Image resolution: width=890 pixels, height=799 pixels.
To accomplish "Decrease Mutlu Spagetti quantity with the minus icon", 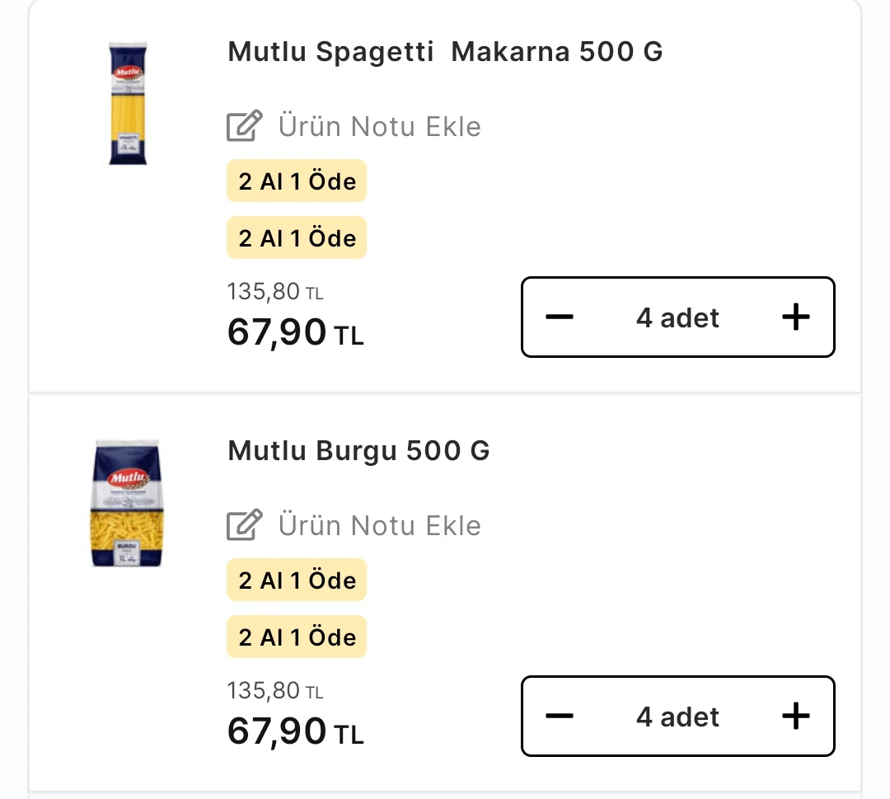I will coord(559,317).
